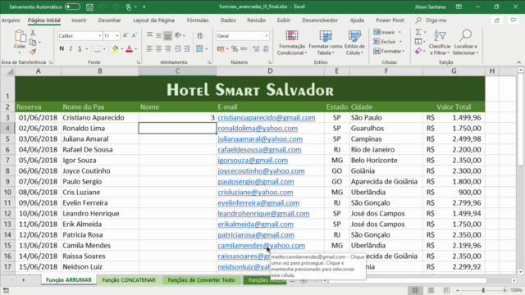Viewport: 525px width, 295px height.
Task: Open the font size 11 dropdown
Action: point(117,36)
